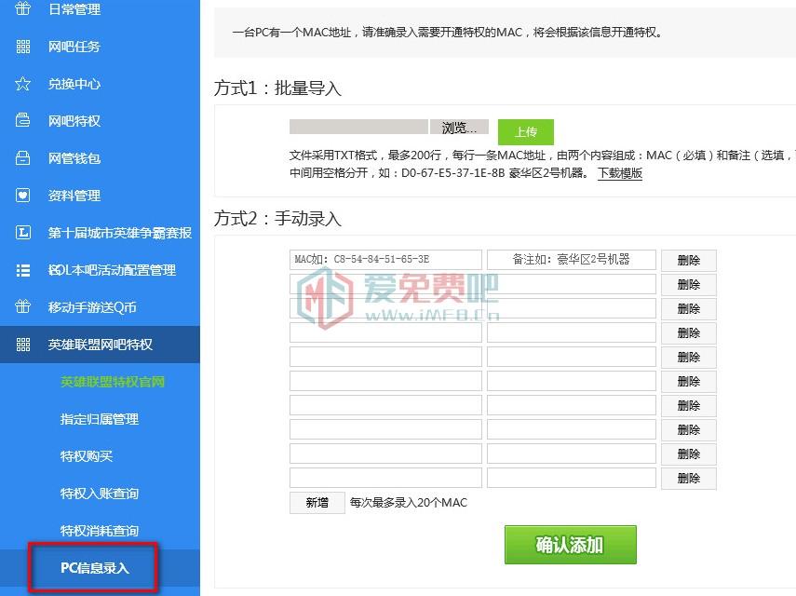Click the last row MAC input field
The image size is (796, 596).
pyautogui.click(x=385, y=478)
